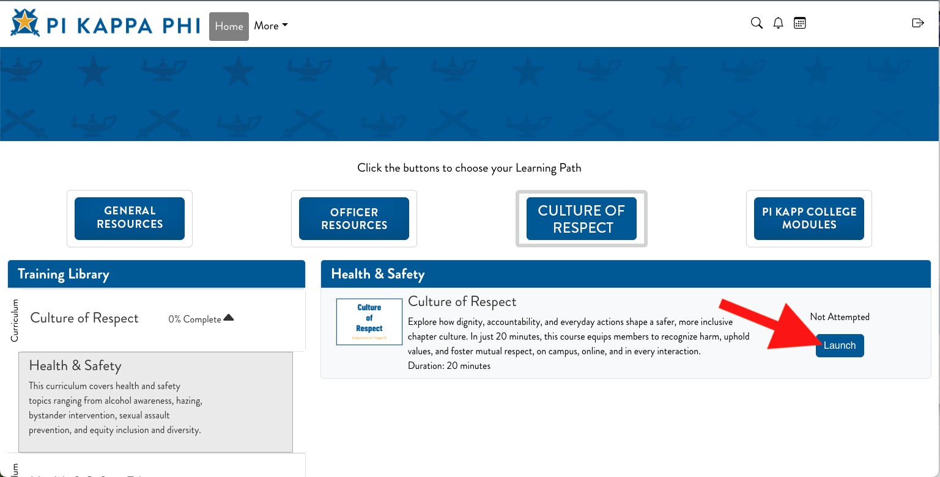
Task: Select the Health & Safety curriculum item
Action: [155, 402]
